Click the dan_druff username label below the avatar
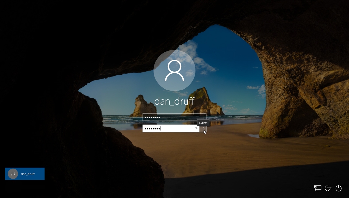Image resolution: width=349 pixels, height=198 pixels. point(174,101)
